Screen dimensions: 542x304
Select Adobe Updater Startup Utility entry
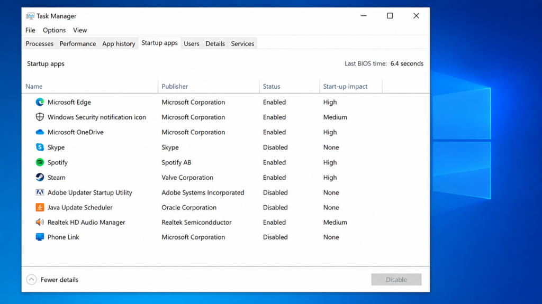coord(90,192)
